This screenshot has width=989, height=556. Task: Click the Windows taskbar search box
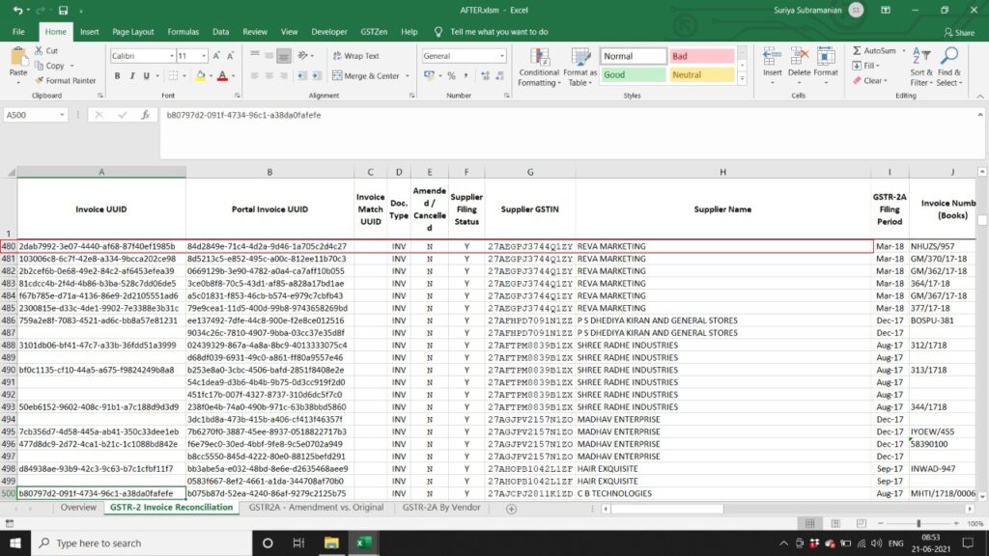[x=141, y=542]
